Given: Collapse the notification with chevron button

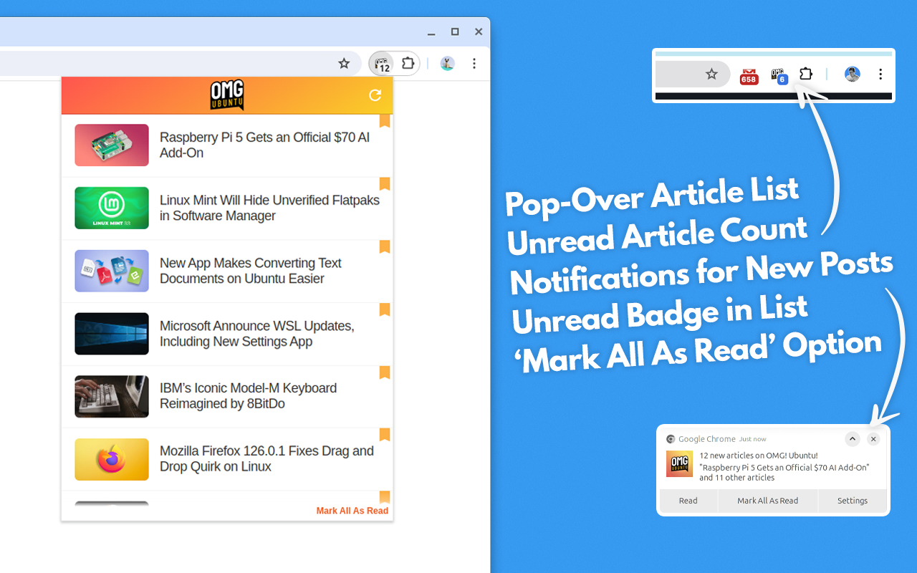Looking at the screenshot, I should (x=852, y=439).
